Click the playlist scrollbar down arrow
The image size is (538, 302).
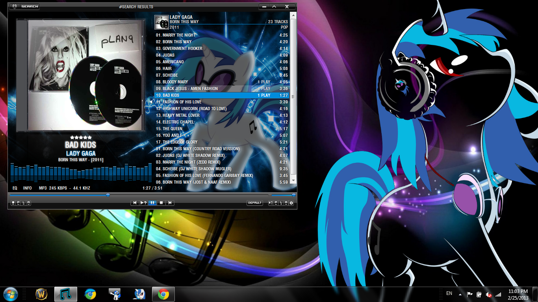coord(293,181)
